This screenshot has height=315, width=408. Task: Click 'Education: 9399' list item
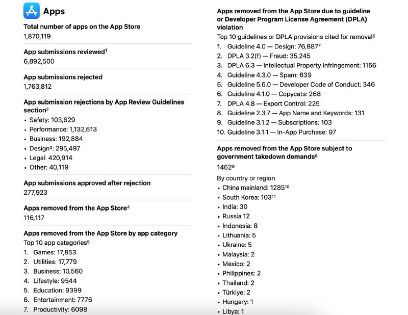pos(53,291)
